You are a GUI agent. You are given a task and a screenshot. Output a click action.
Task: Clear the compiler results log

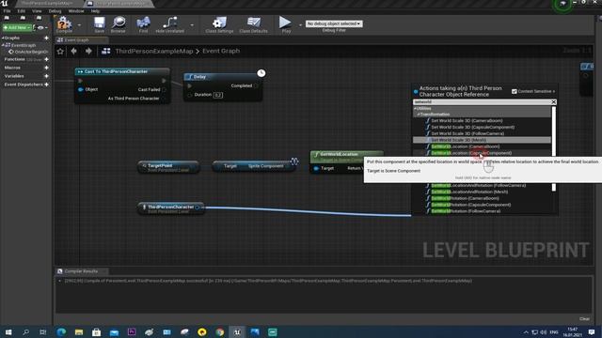click(584, 319)
